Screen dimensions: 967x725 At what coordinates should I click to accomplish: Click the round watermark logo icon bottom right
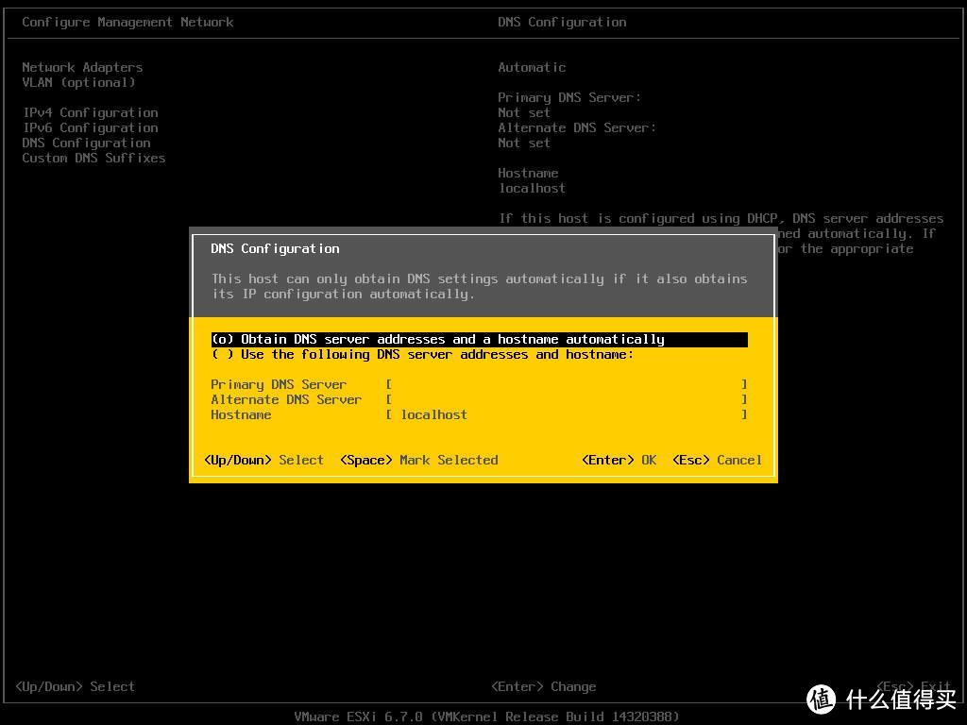822,698
